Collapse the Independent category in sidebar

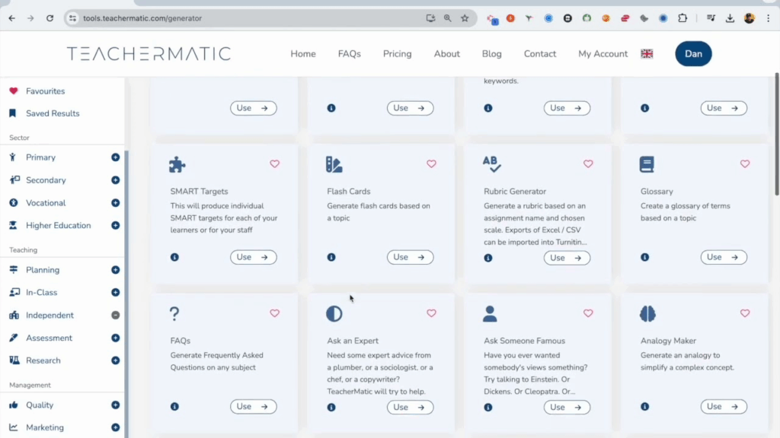pyautogui.click(x=115, y=315)
